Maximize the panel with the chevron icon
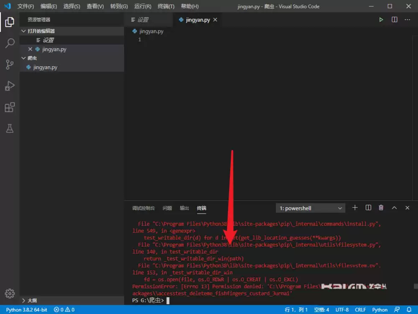The image size is (418, 314). coord(394,207)
